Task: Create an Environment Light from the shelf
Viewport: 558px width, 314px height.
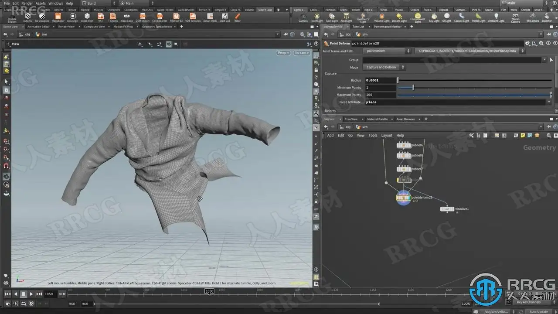Action: pyautogui.click(x=418, y=17)
